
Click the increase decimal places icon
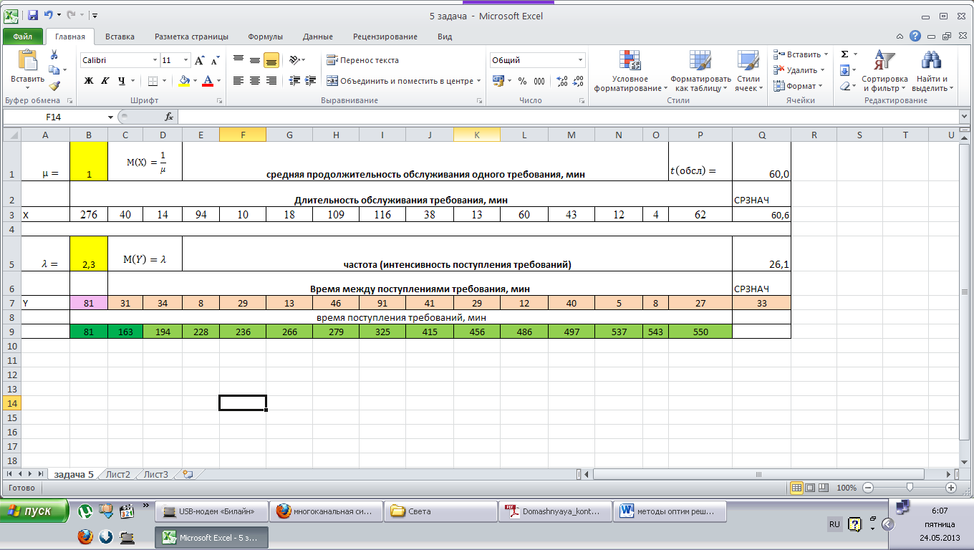[x=562, y=81]
